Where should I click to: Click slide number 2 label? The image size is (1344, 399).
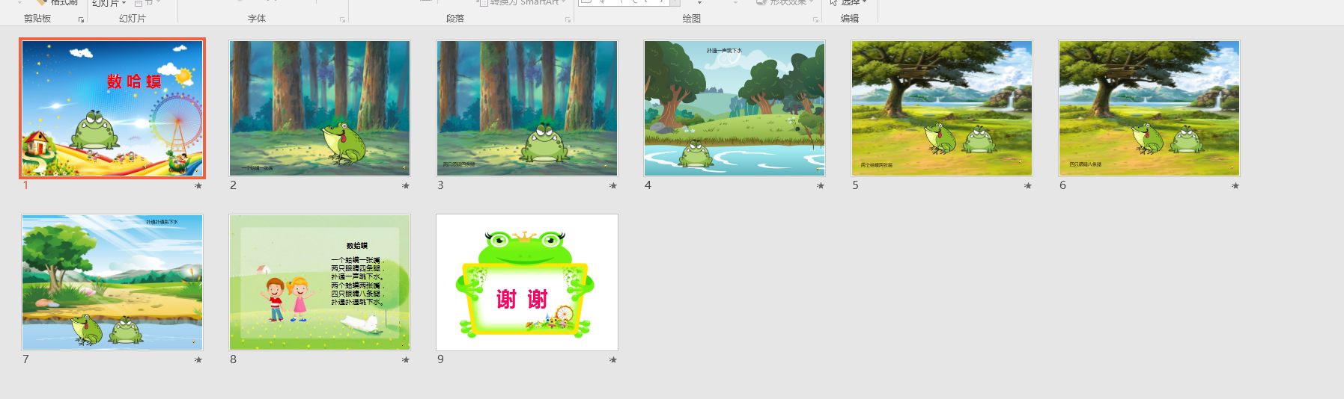(233, 185)
